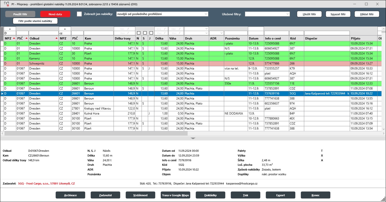Click the destination MPZ plus button
The width and height of the screenshot is (386, 202).
(x=65, y=29)
